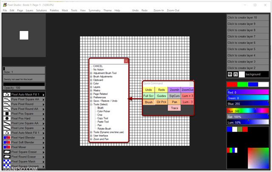Choose the Pixel Pos Square brush icon
Viewport: 272px width, 172px height.
coord(7,114)
